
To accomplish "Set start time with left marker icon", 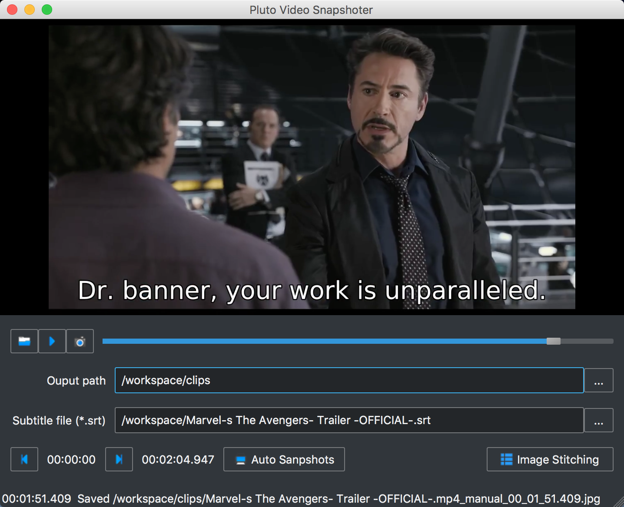I will point(24,459).
